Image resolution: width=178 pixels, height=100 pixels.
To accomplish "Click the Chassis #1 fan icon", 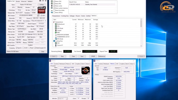I will (56, 45).
